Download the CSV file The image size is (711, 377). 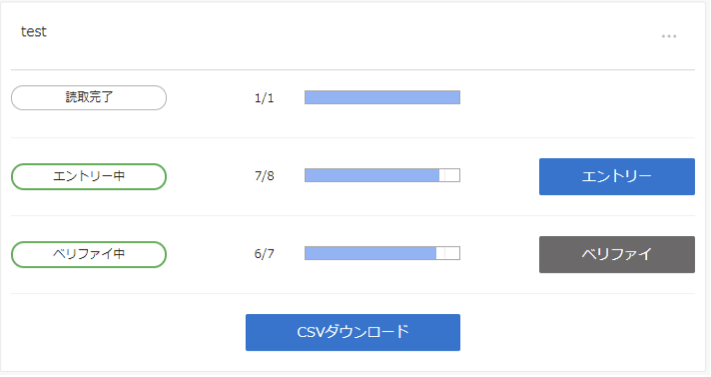[353, 333]
